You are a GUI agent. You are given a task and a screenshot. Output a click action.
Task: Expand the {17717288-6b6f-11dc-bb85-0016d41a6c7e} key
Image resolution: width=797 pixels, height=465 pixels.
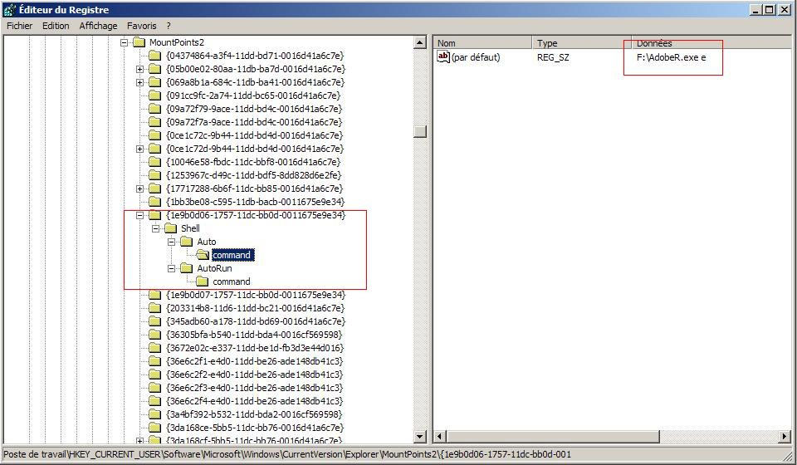(139, 188)
